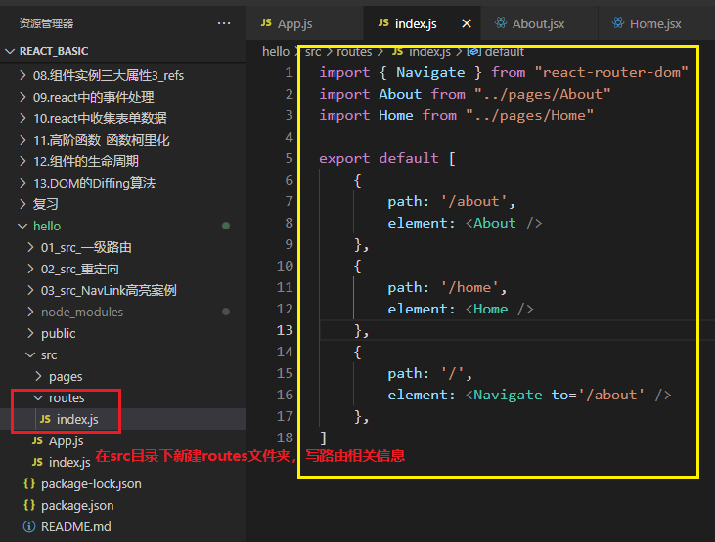Image resolution: width=715 pixels, height=542 pixels.
Task: Click the 资源管理器 explorer title
Action: click(47, 23)
